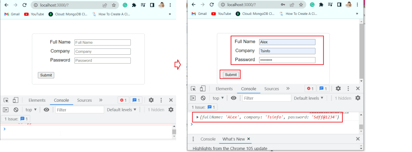
Task: Reload the page in the filled-form browser window
Action: 212,5
